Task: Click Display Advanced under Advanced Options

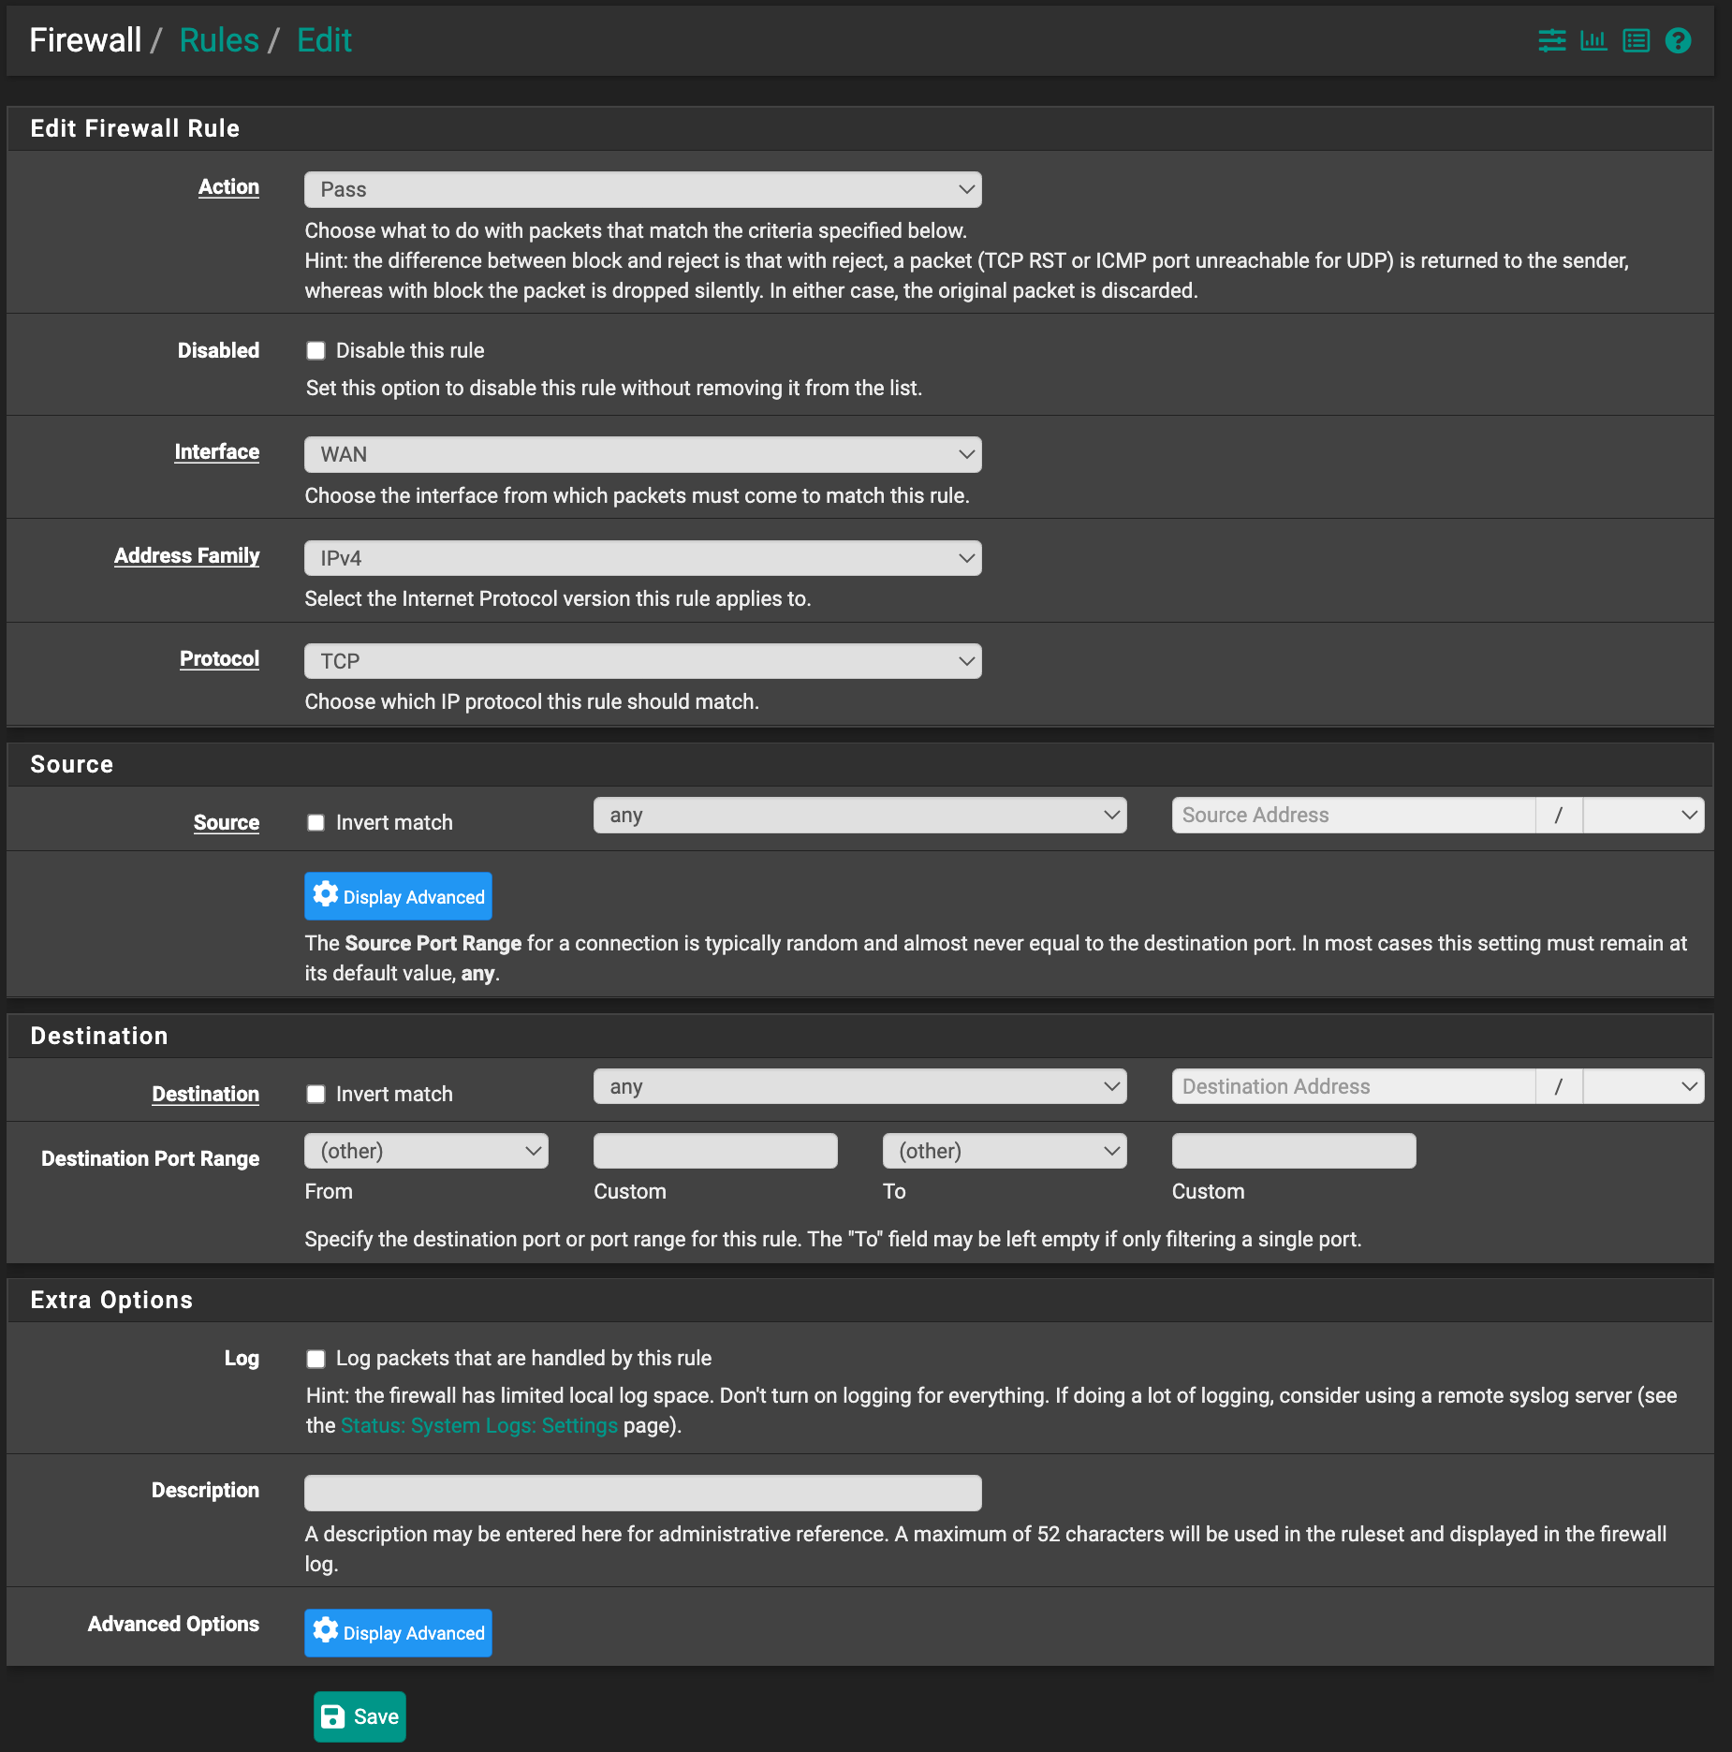Action: pyautogui.click(x=398, y=1633)
